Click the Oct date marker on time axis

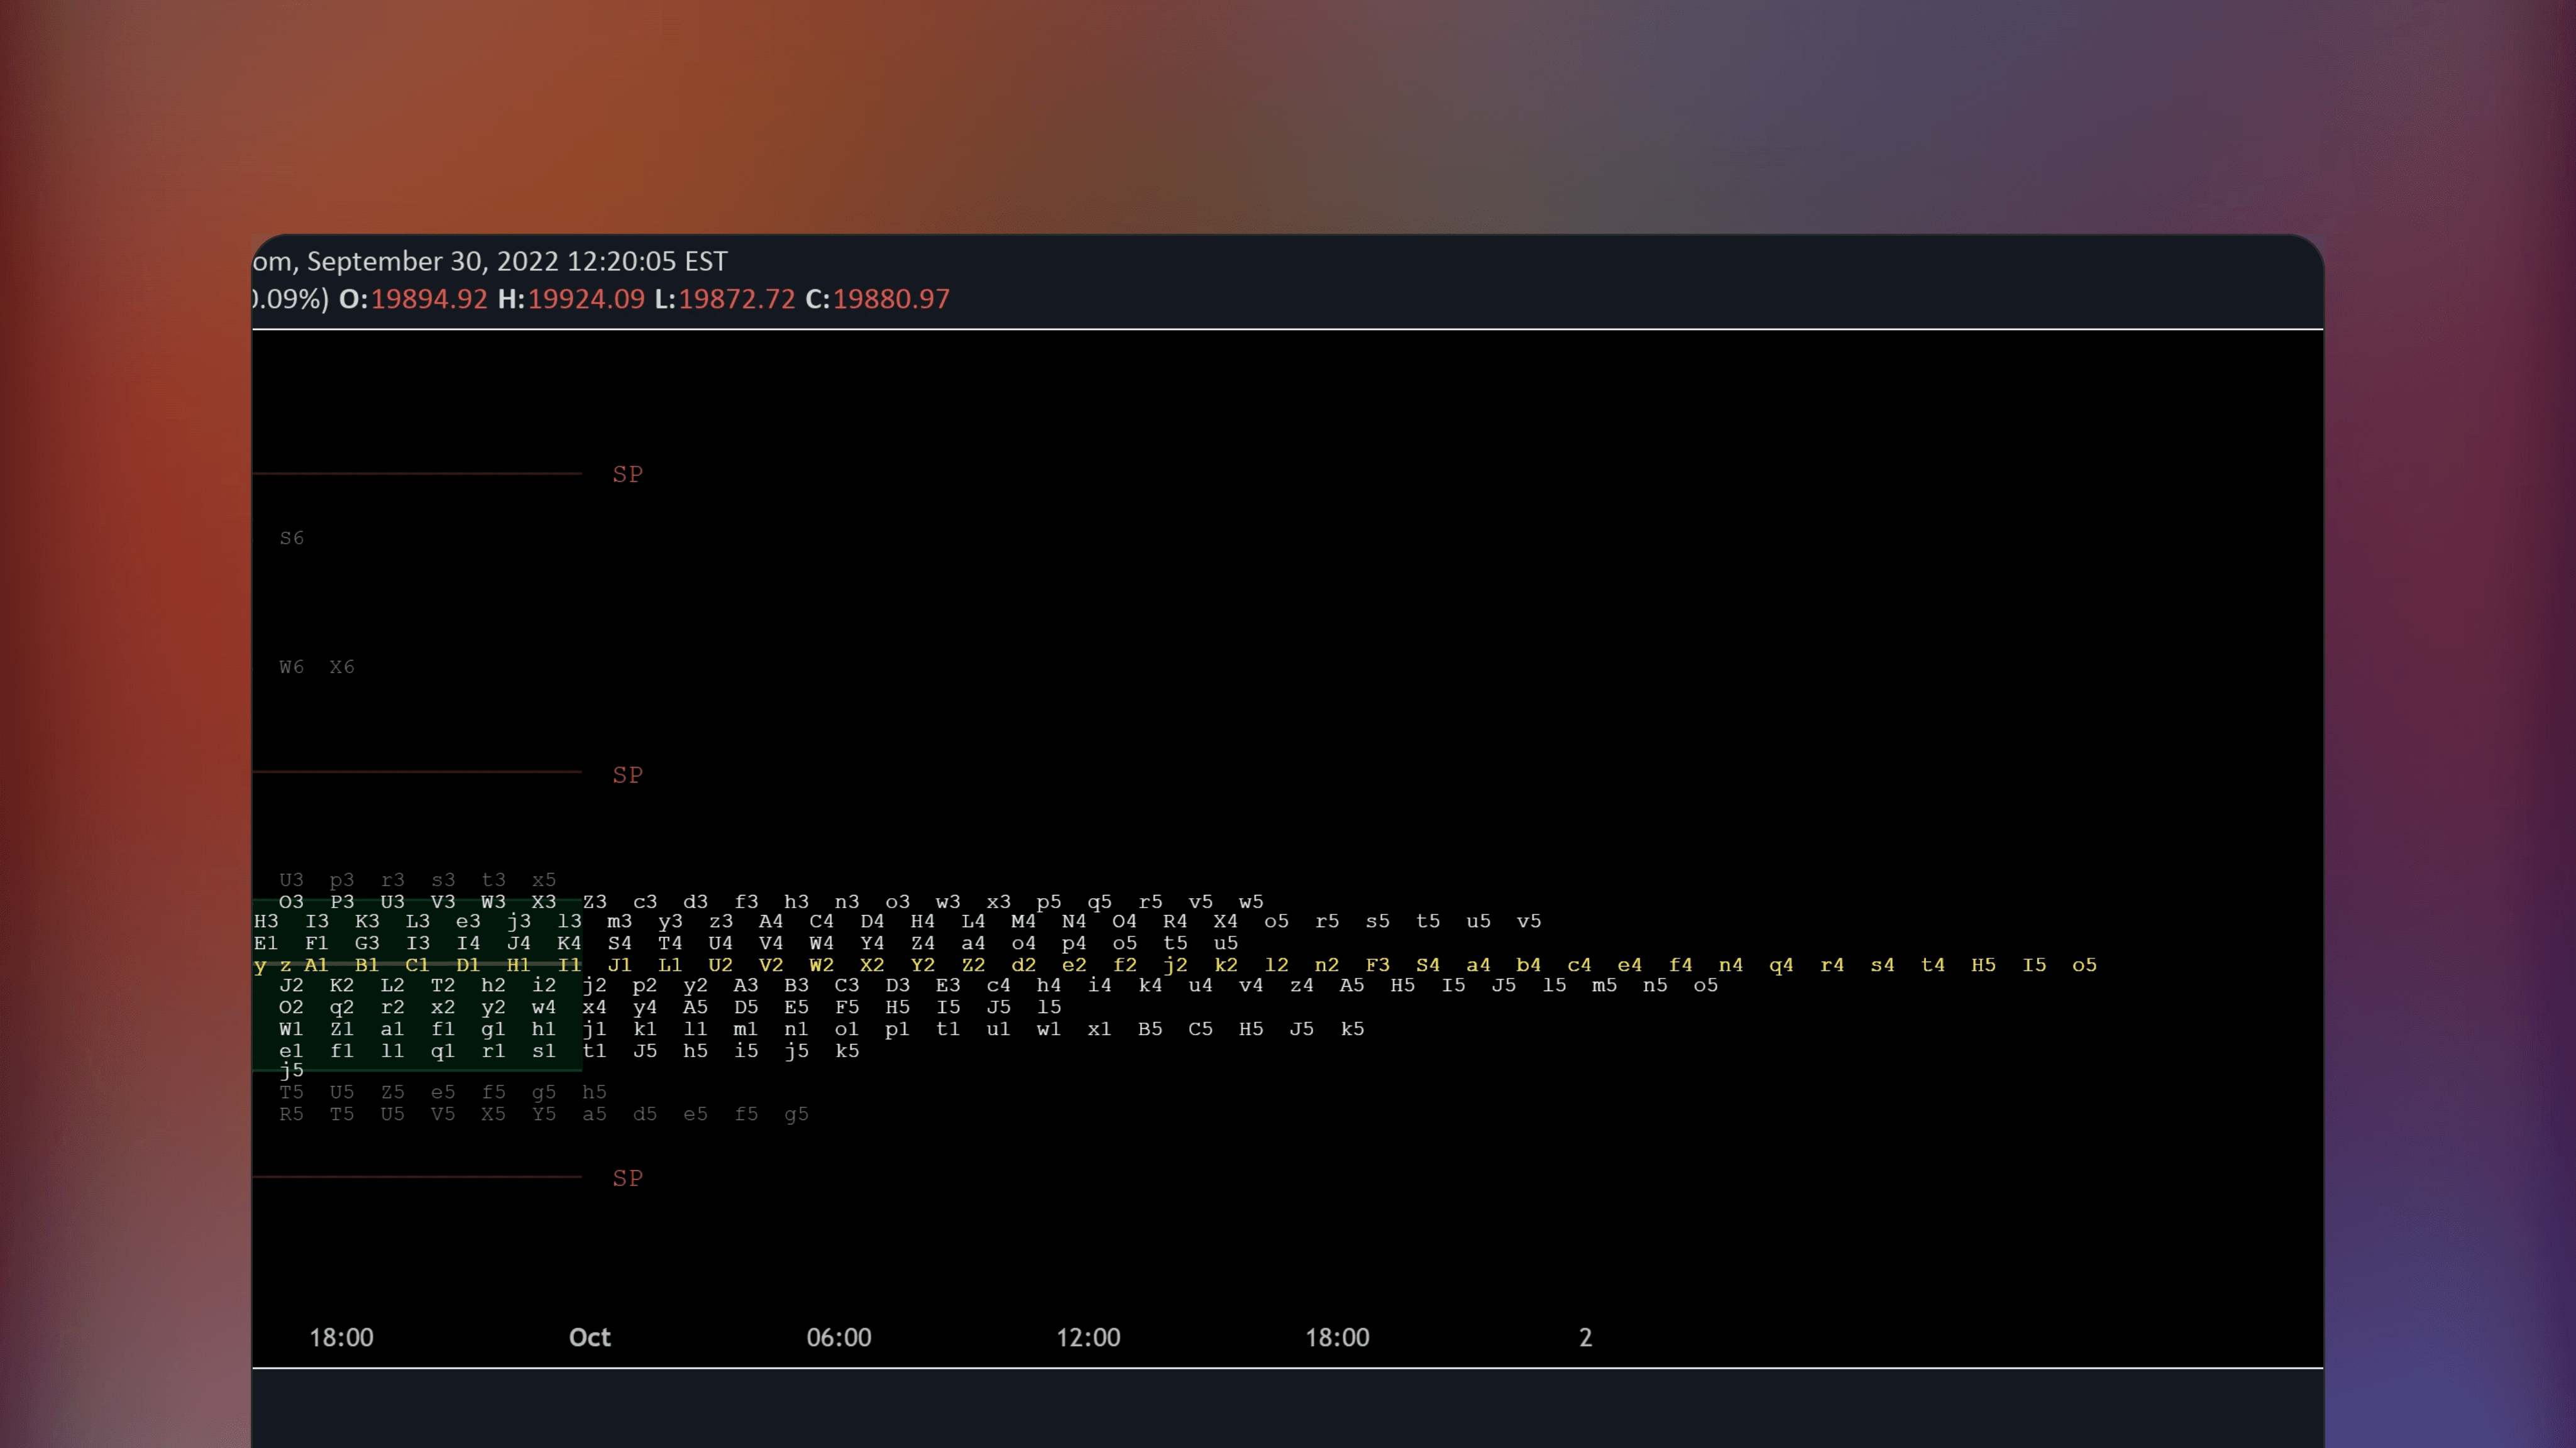click(x=589, y=1337)
